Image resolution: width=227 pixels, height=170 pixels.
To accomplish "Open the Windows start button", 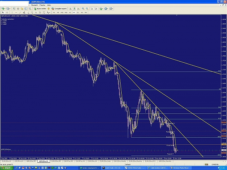I will [7, 168].
